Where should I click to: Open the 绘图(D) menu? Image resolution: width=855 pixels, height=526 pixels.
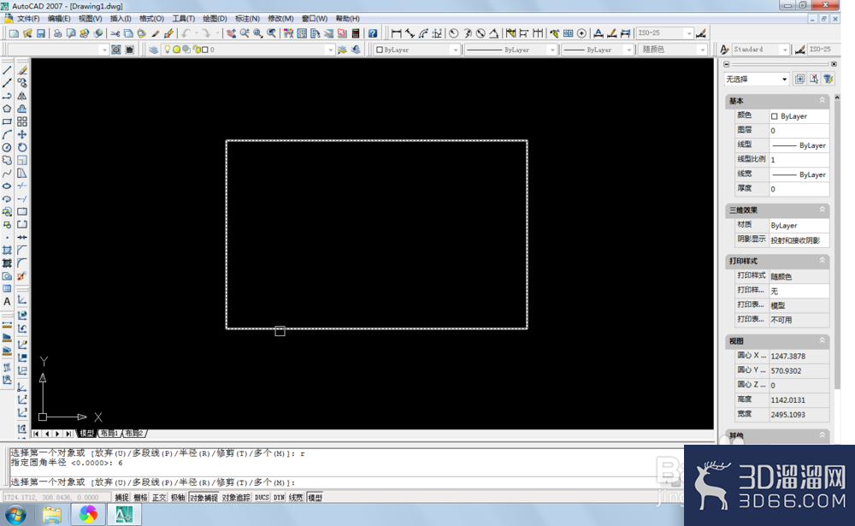pos(215,19)
